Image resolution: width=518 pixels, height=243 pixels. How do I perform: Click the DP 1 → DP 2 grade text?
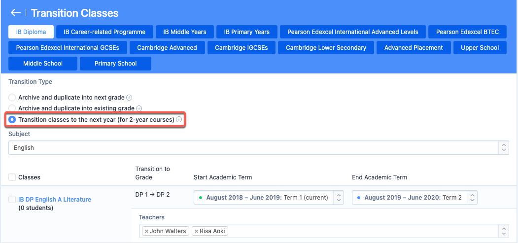click(152, 194)
